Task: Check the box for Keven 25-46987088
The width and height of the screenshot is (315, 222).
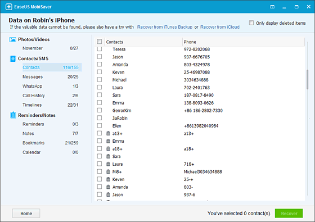Action: [x=100, y=72]
